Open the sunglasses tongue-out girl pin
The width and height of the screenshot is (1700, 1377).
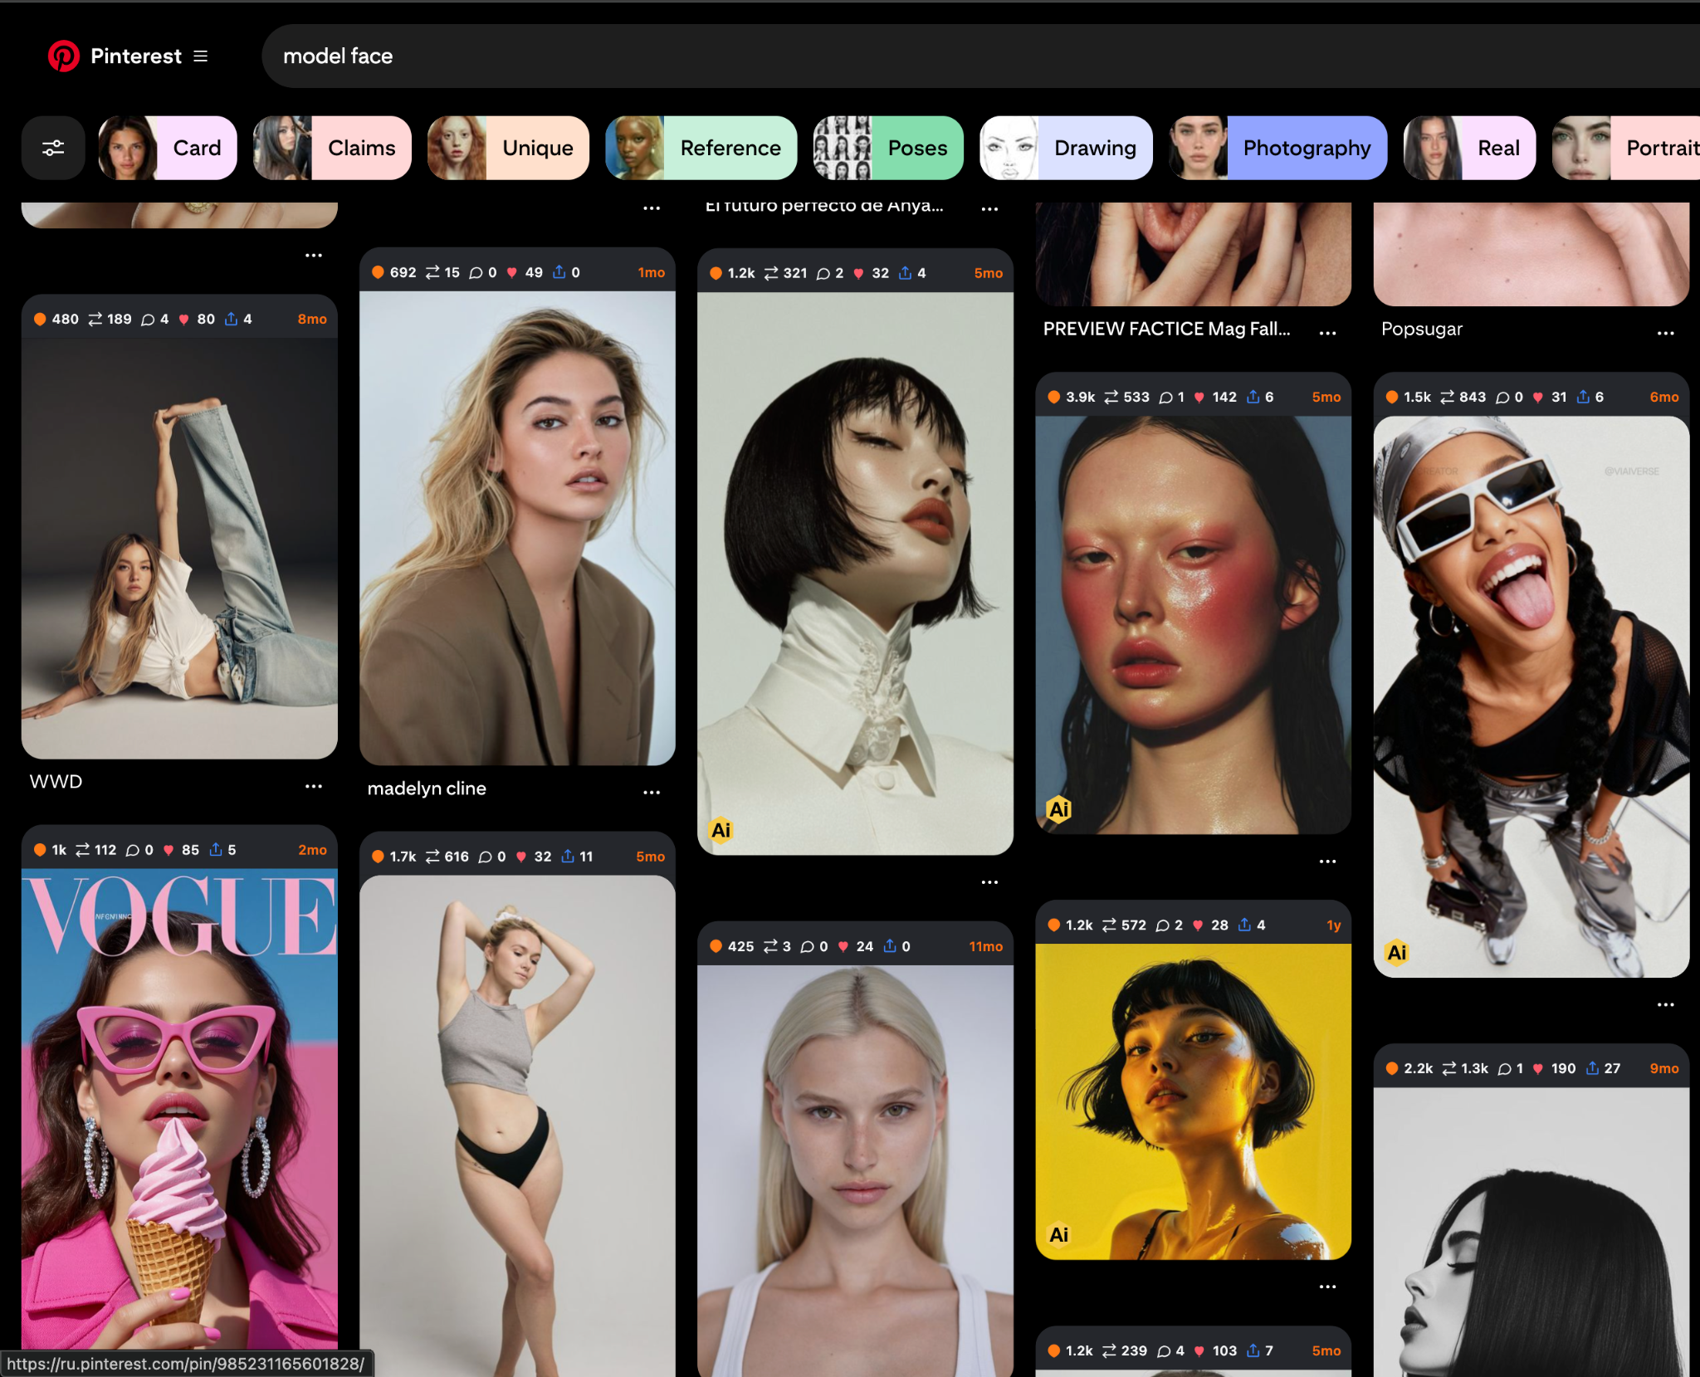(1531, 696)
